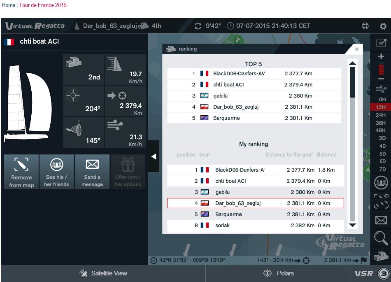Image resolution: width=391 pixels, height=282 pixels.
Task: Select gabilu row in My ranking
Action: (256, 192)
